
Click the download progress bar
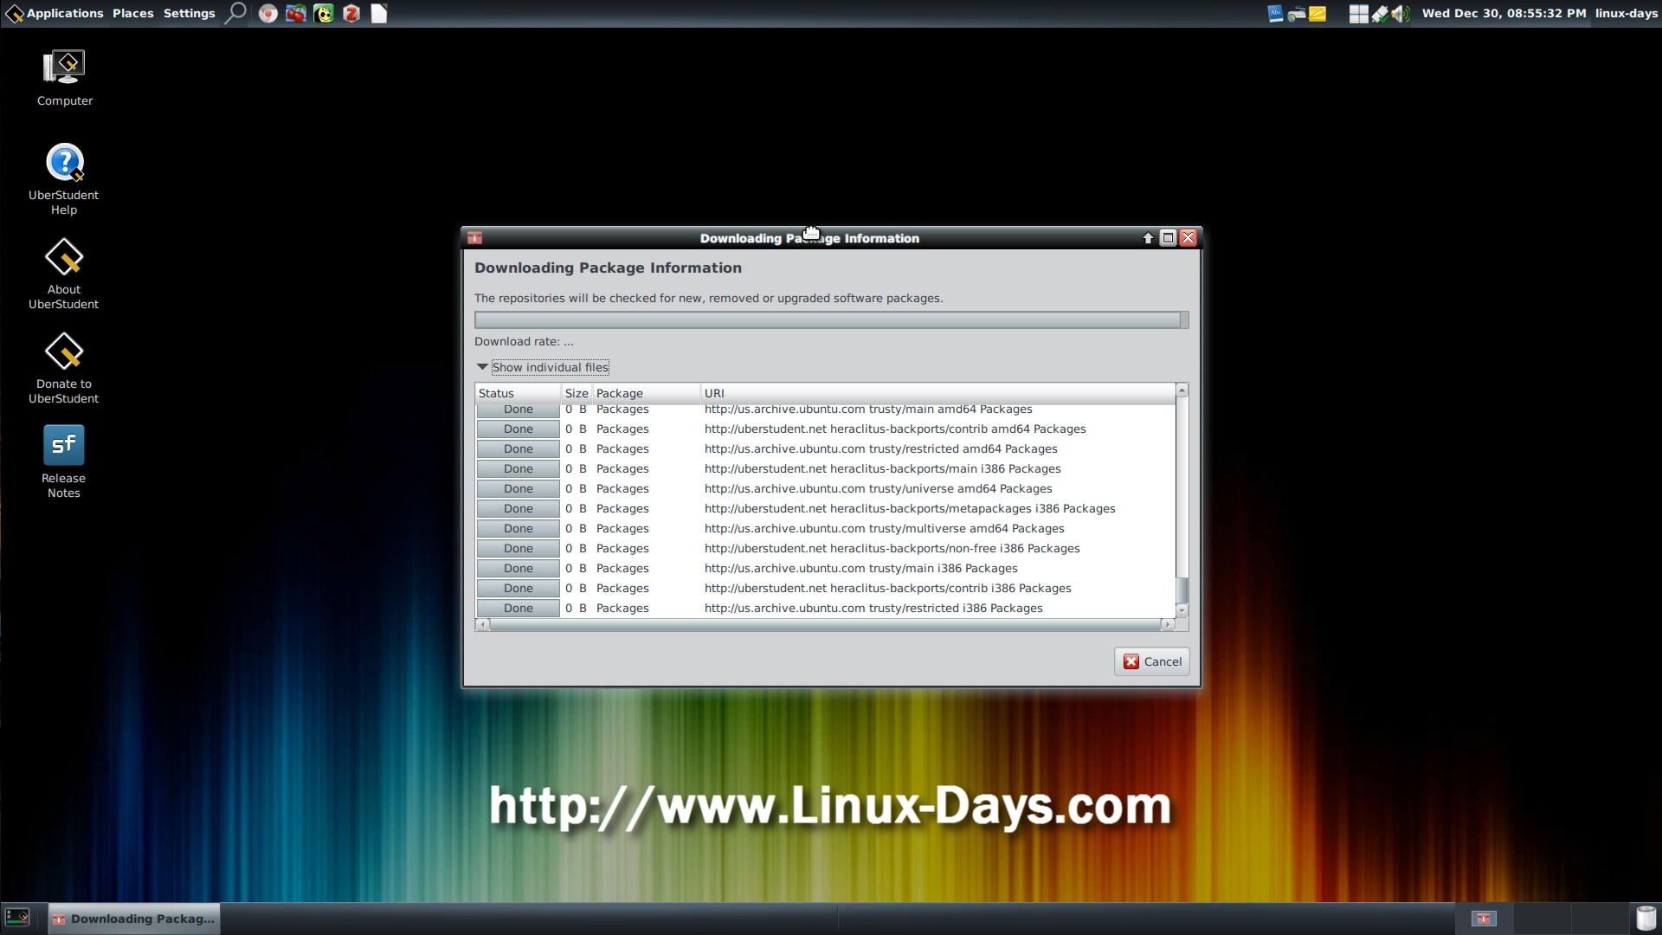[831, 320]
